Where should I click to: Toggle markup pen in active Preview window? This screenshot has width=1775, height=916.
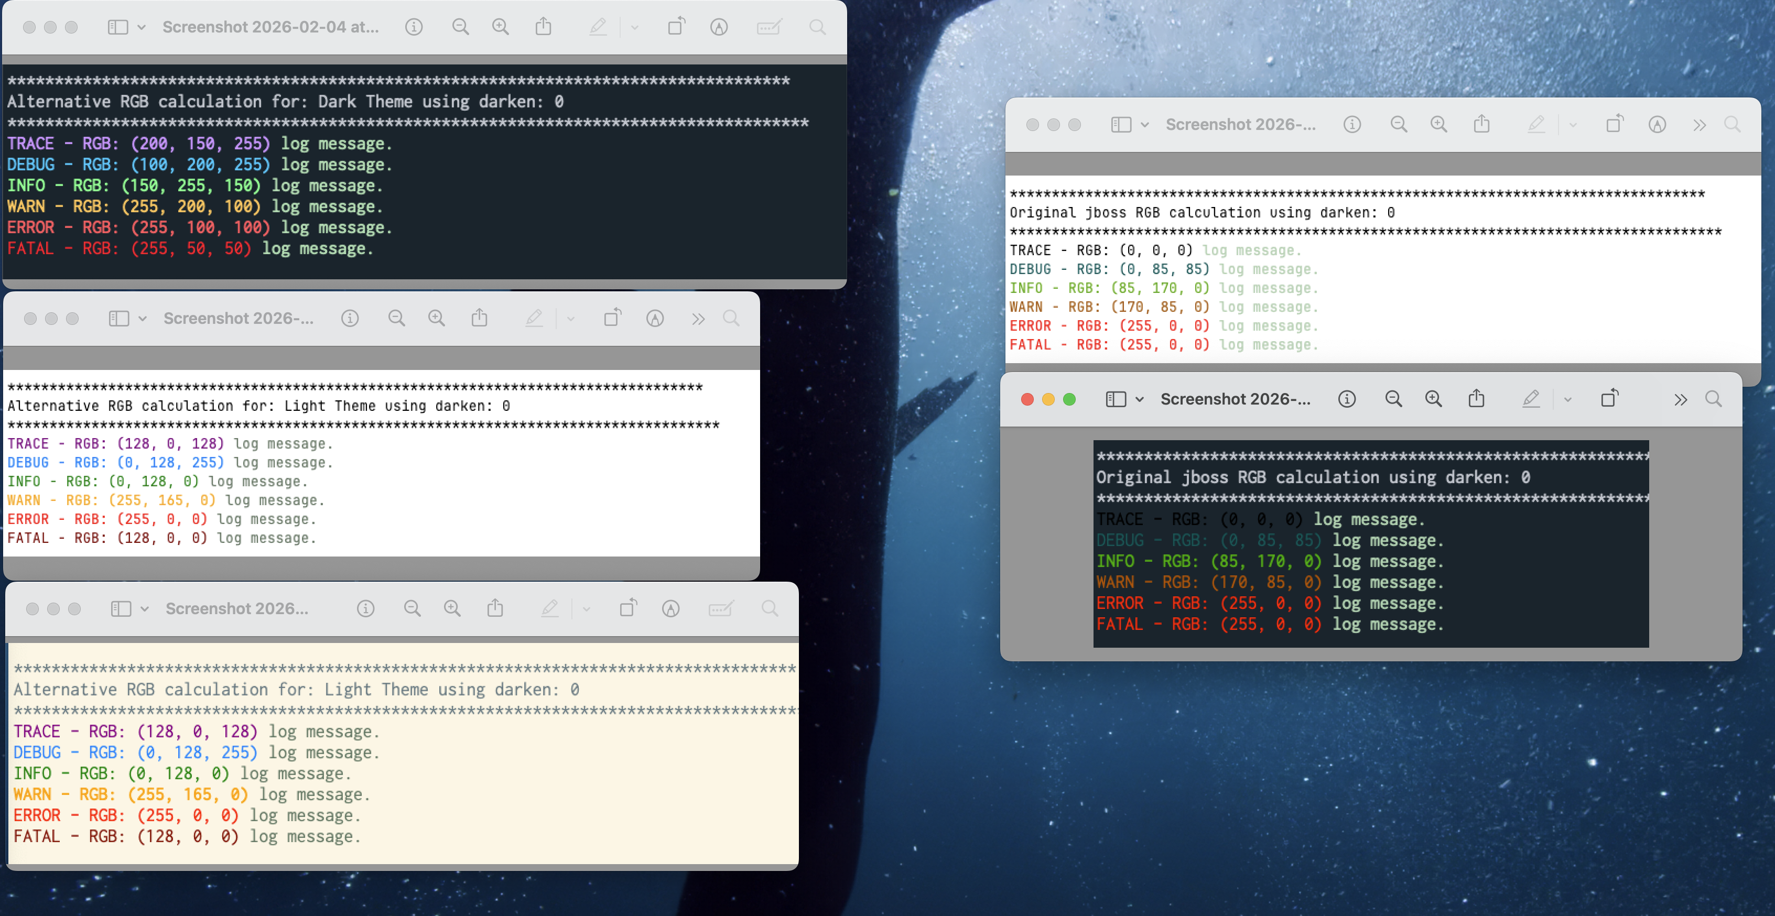(x=1531, y=399)
